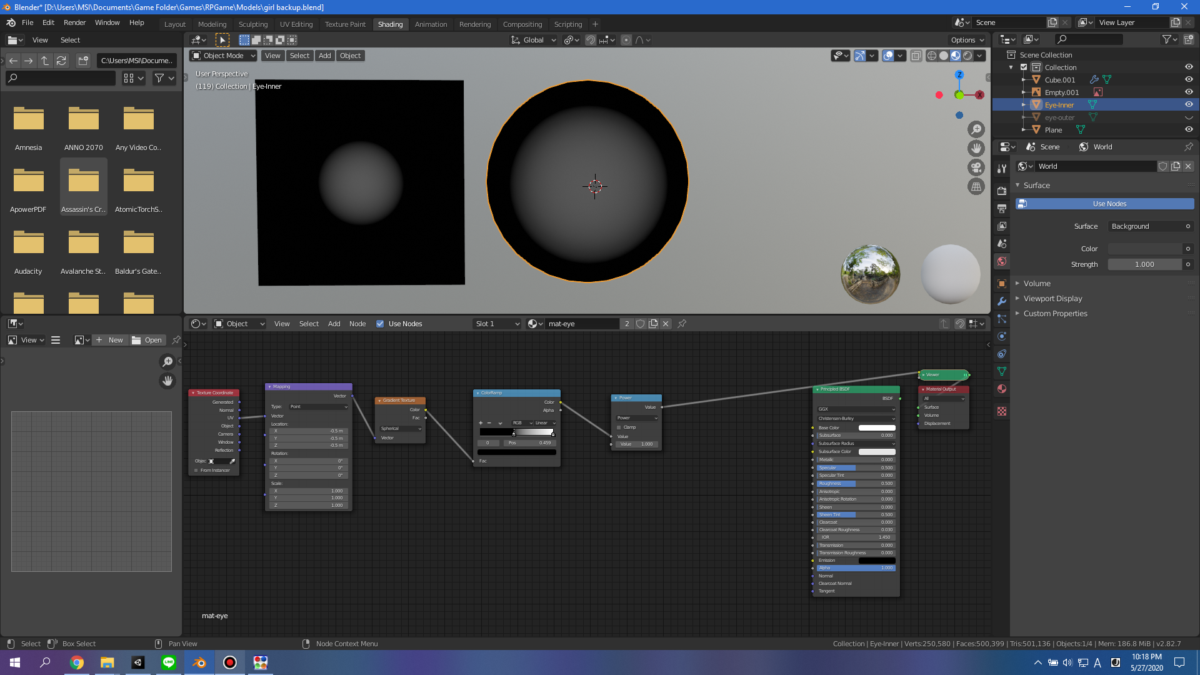Image resolution: width=1200 pixels, height=675 pixels.
Task: Open the shader type Object dropdown
Action: [x=239, y=324]
